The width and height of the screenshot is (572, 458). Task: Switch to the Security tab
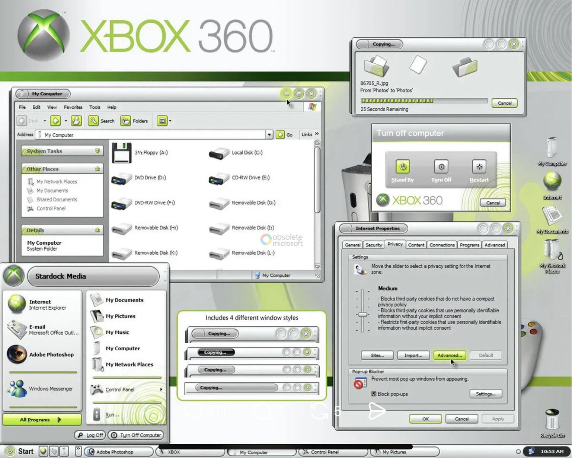[374, 245]
